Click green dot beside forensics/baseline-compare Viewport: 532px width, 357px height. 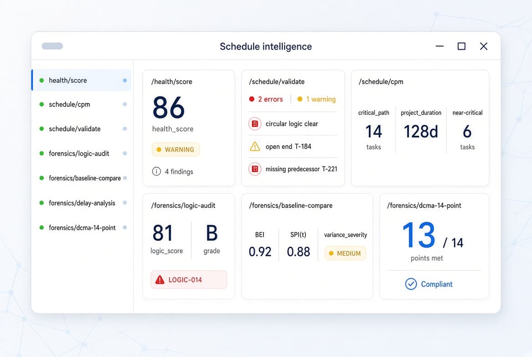point(42,178)
